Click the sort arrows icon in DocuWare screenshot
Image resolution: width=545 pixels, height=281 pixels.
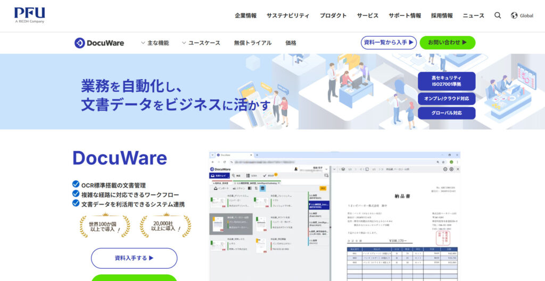tap(256, 189)
